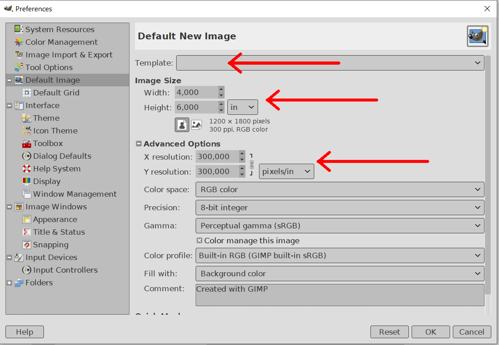Click the Toolbox icon
The width and height of the screenshot is (499, 345).
(x=27, y=144)
